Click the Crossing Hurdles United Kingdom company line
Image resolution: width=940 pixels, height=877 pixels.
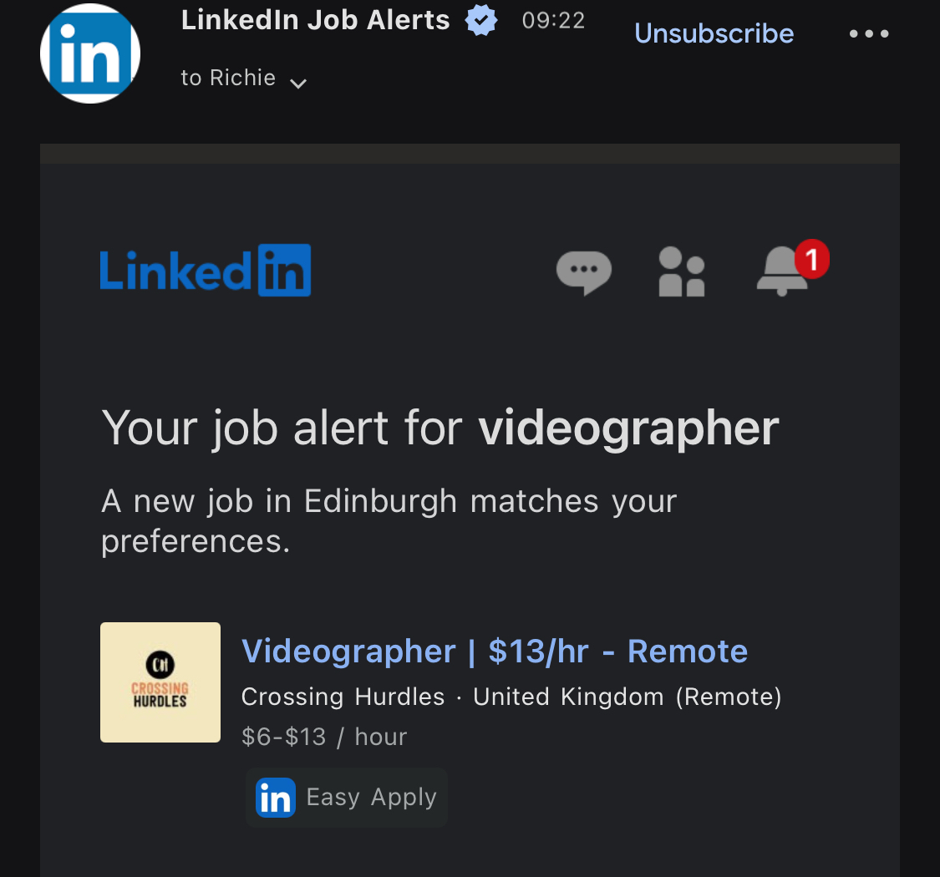[x=511, y=697]
